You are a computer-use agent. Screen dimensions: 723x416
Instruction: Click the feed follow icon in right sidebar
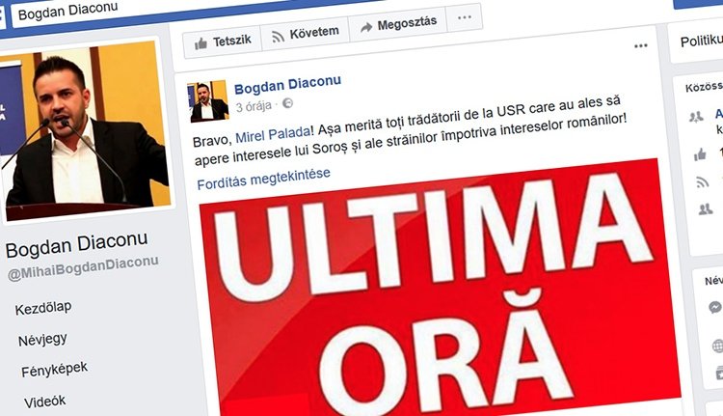coord(702,182)
